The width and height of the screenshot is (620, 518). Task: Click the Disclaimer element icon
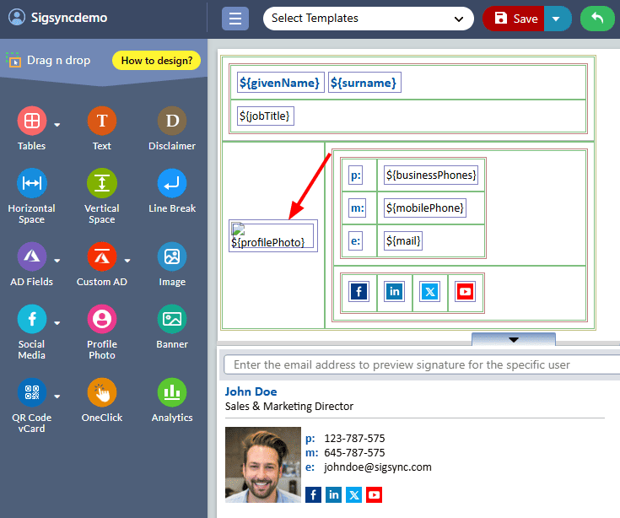point(172,121)
